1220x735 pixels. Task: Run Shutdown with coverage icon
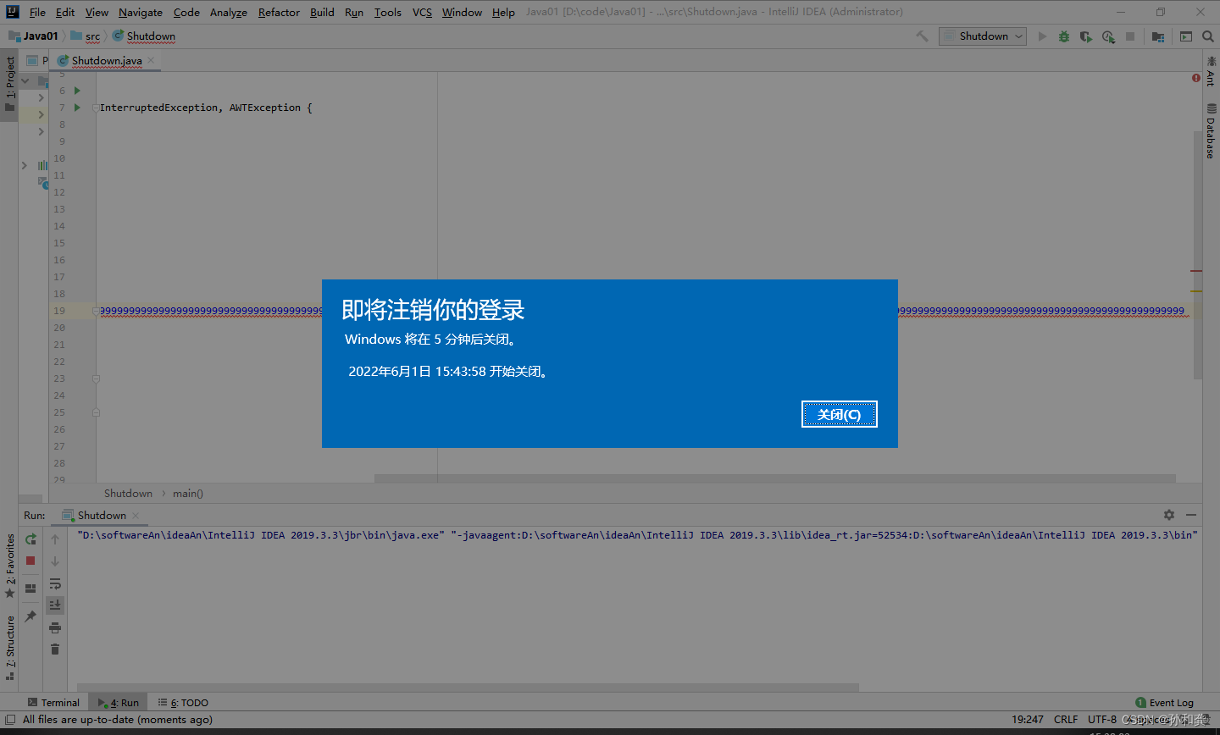pos(1085,36)
